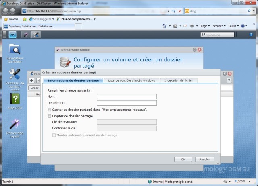Check Cacher ce dossier partagé option

49,110
